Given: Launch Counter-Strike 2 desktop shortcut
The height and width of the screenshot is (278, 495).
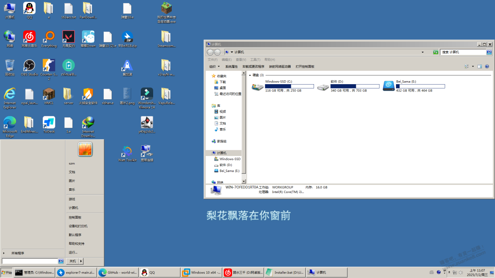Looking at the screenshot, I should click(49, 69).
